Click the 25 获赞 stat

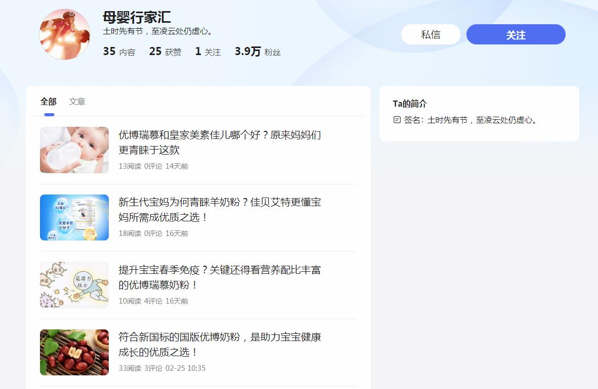(x=165, y=52)
